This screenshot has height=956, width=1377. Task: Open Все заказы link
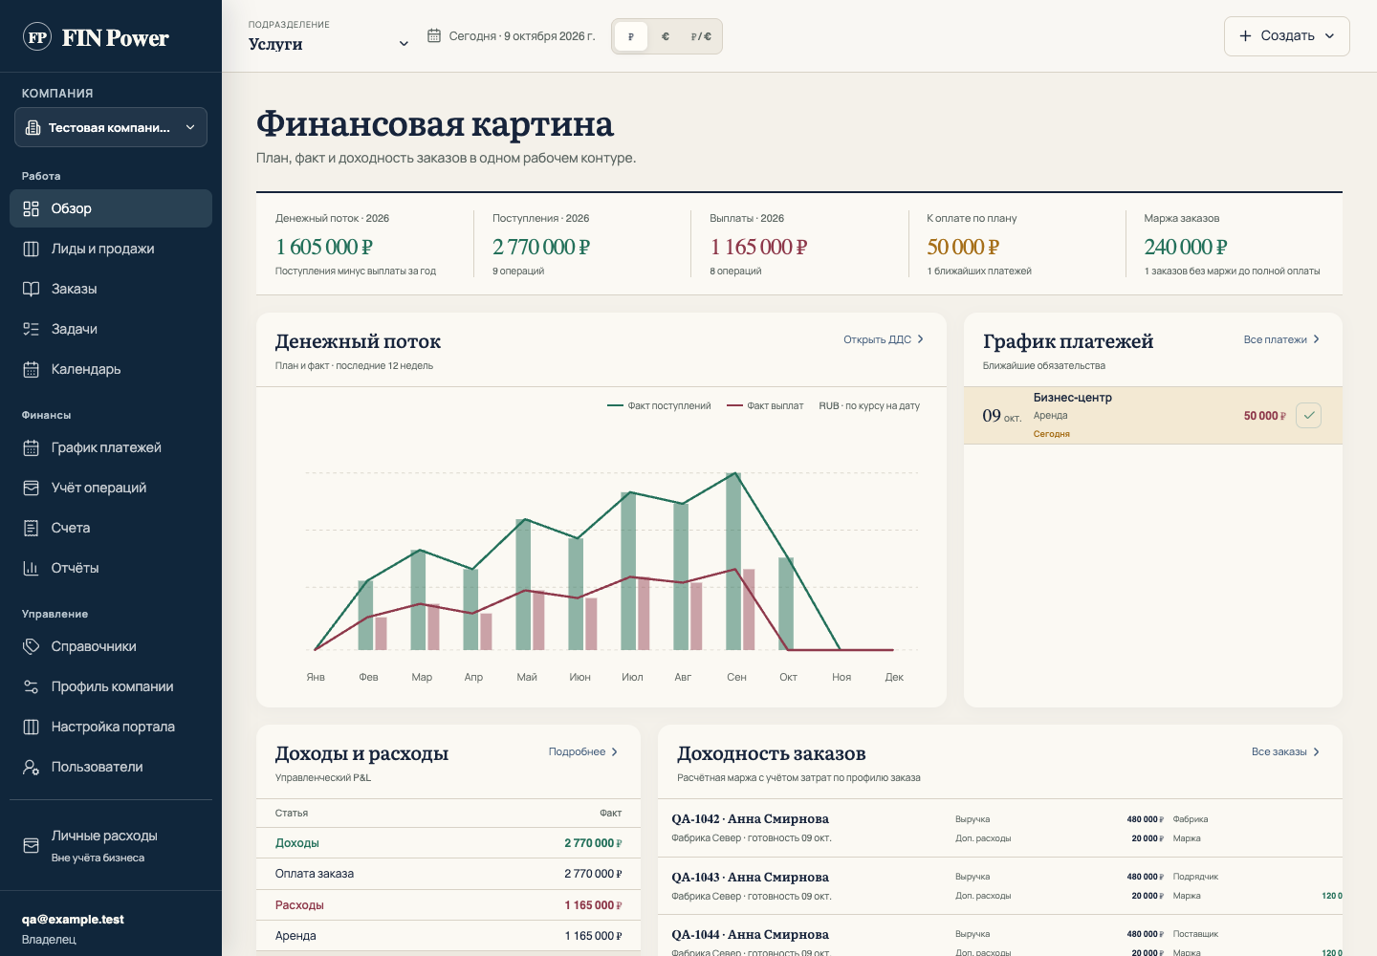click(x=1285, y=751)
